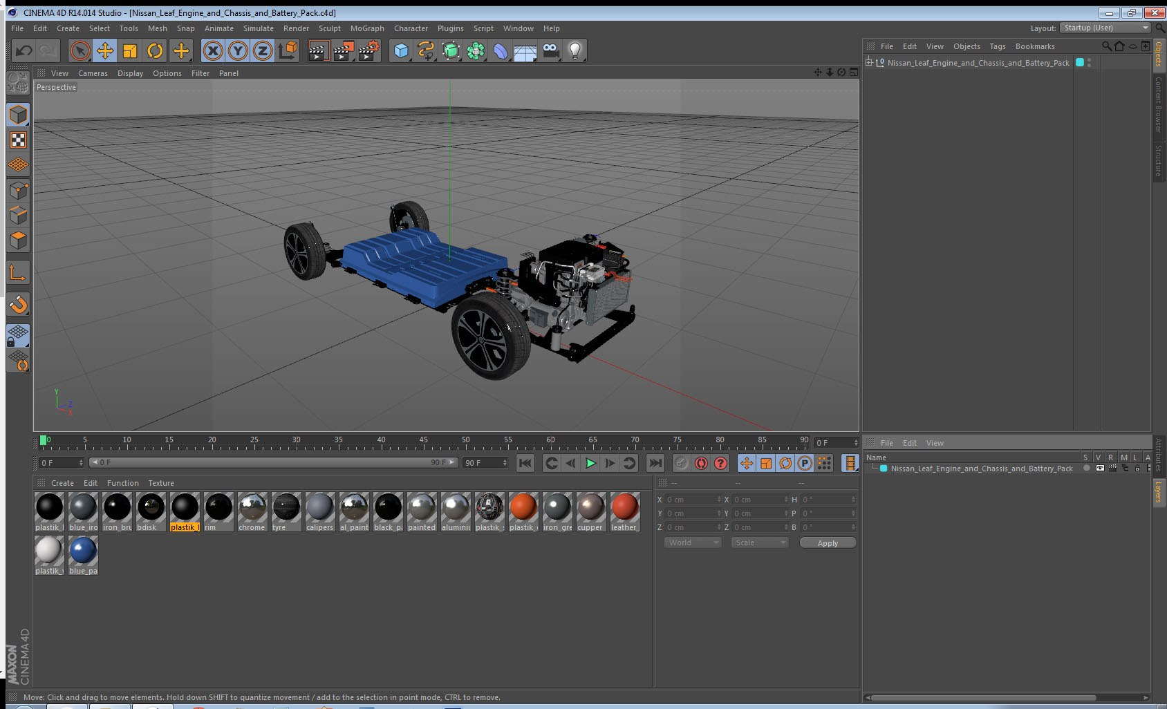Screen dimensions: 1167x709
Task: Switch to Texture mode checkerboard icon
Action: 18,140
